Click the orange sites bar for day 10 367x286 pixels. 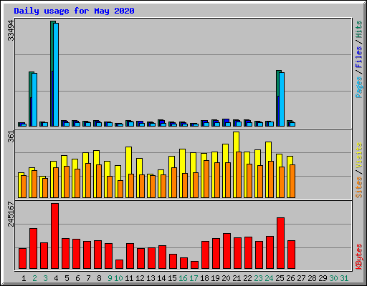tap(120, 189)
